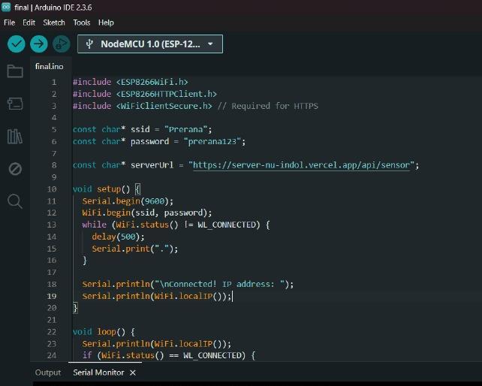The width and height of the screenshot is (482, 386).
Task: Open the Search magnifier sidebar icon
Action: coord(15,201)
